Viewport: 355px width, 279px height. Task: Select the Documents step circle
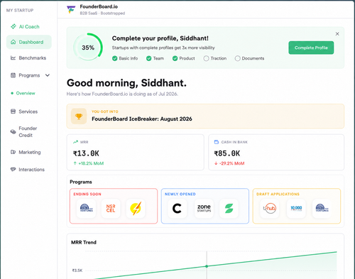[237, 58]
